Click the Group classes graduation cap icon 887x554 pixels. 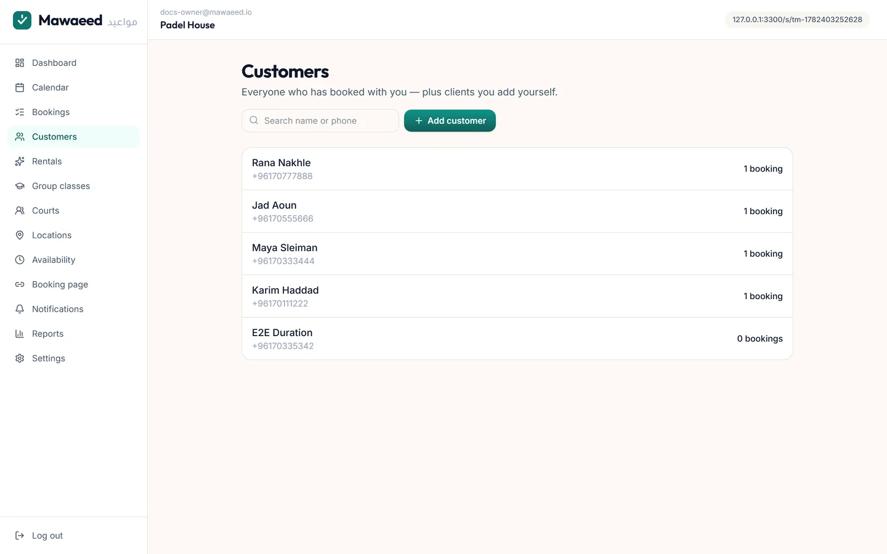coord(20,186)
